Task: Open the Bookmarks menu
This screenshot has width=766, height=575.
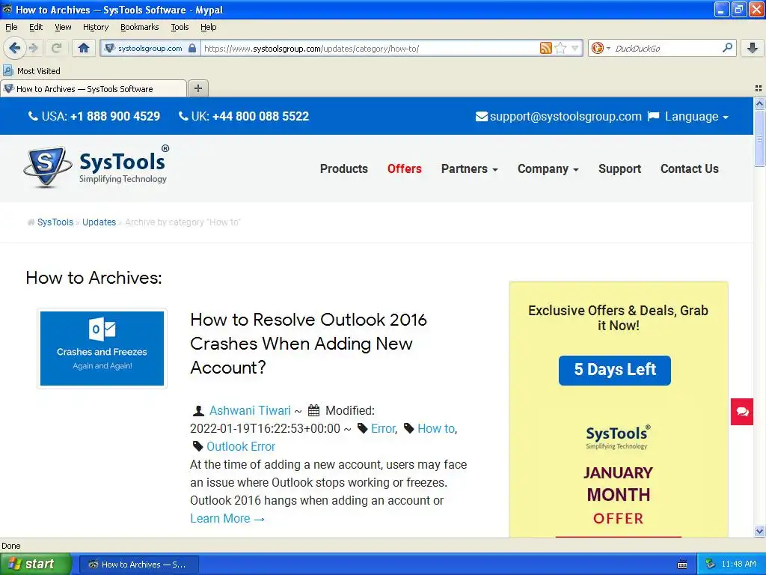Action: click(139, 27)
